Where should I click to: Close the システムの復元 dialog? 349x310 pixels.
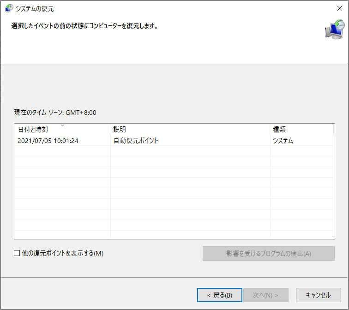coord(340,8)
